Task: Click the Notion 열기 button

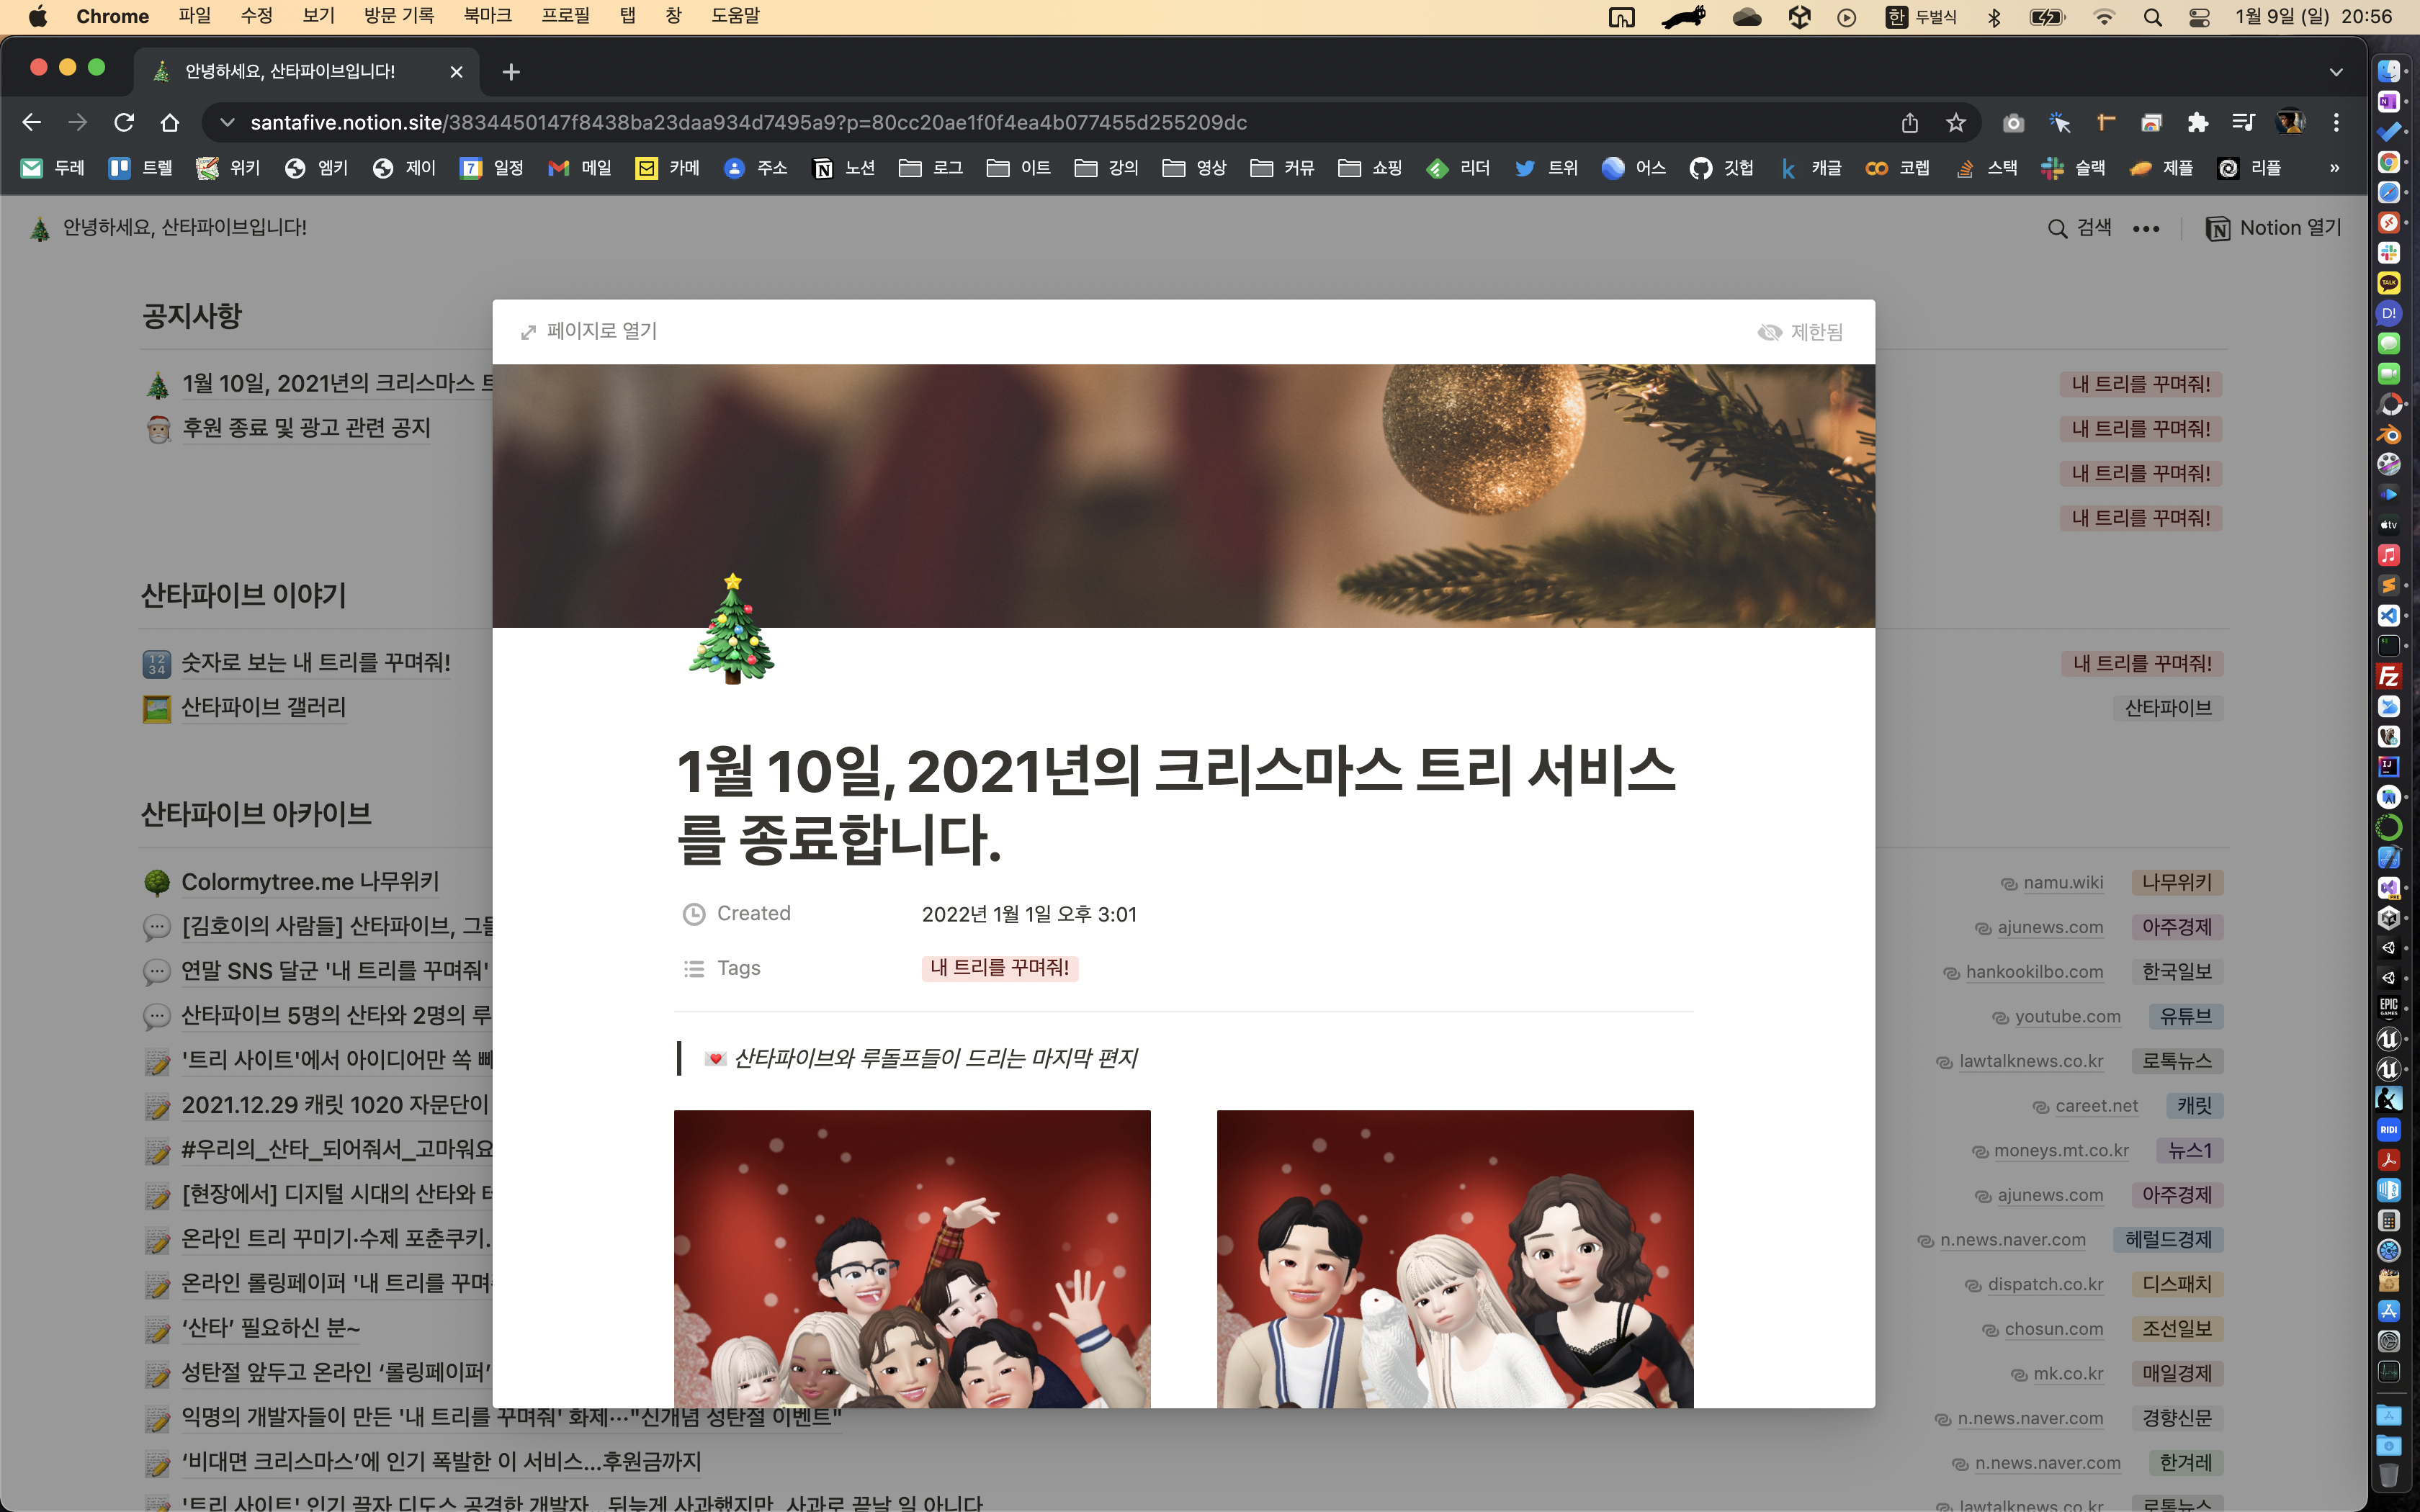Action: (x=2273, y=229)
